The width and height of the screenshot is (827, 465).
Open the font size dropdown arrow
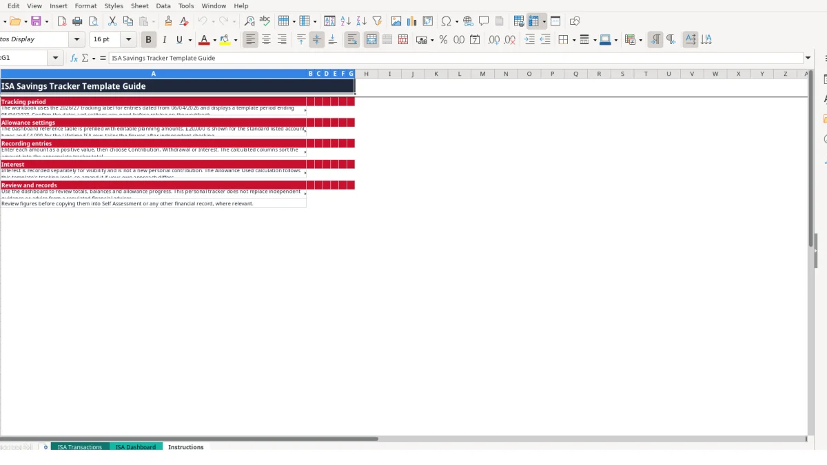coord(129,40)
